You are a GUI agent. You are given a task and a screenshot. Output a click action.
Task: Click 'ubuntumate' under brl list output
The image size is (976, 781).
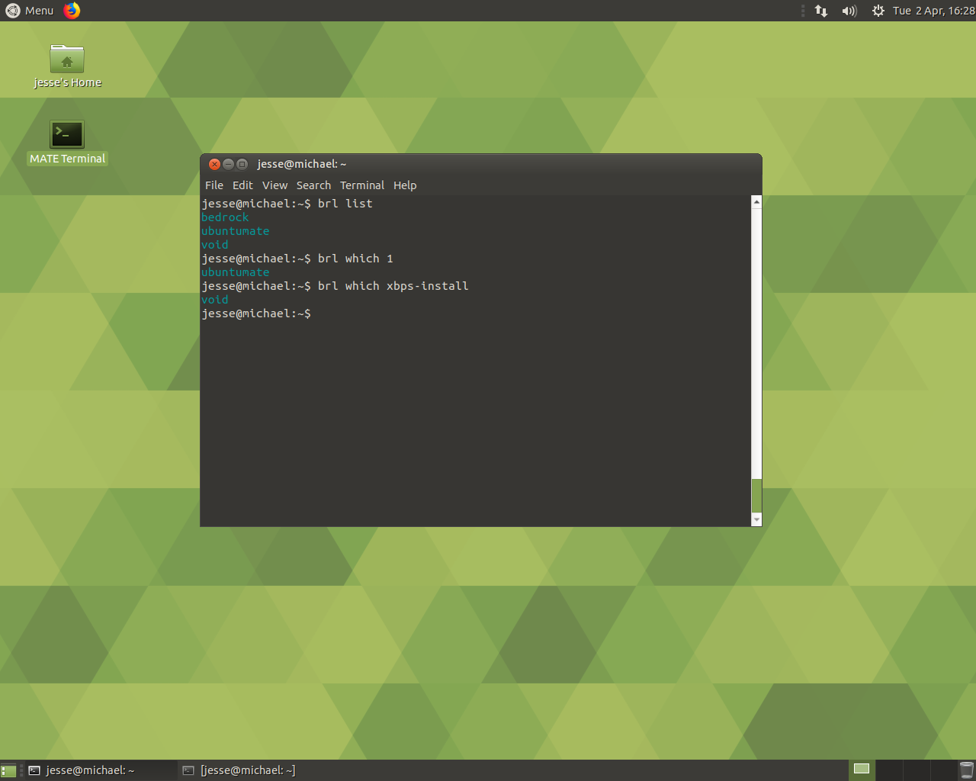pos(235,231)
